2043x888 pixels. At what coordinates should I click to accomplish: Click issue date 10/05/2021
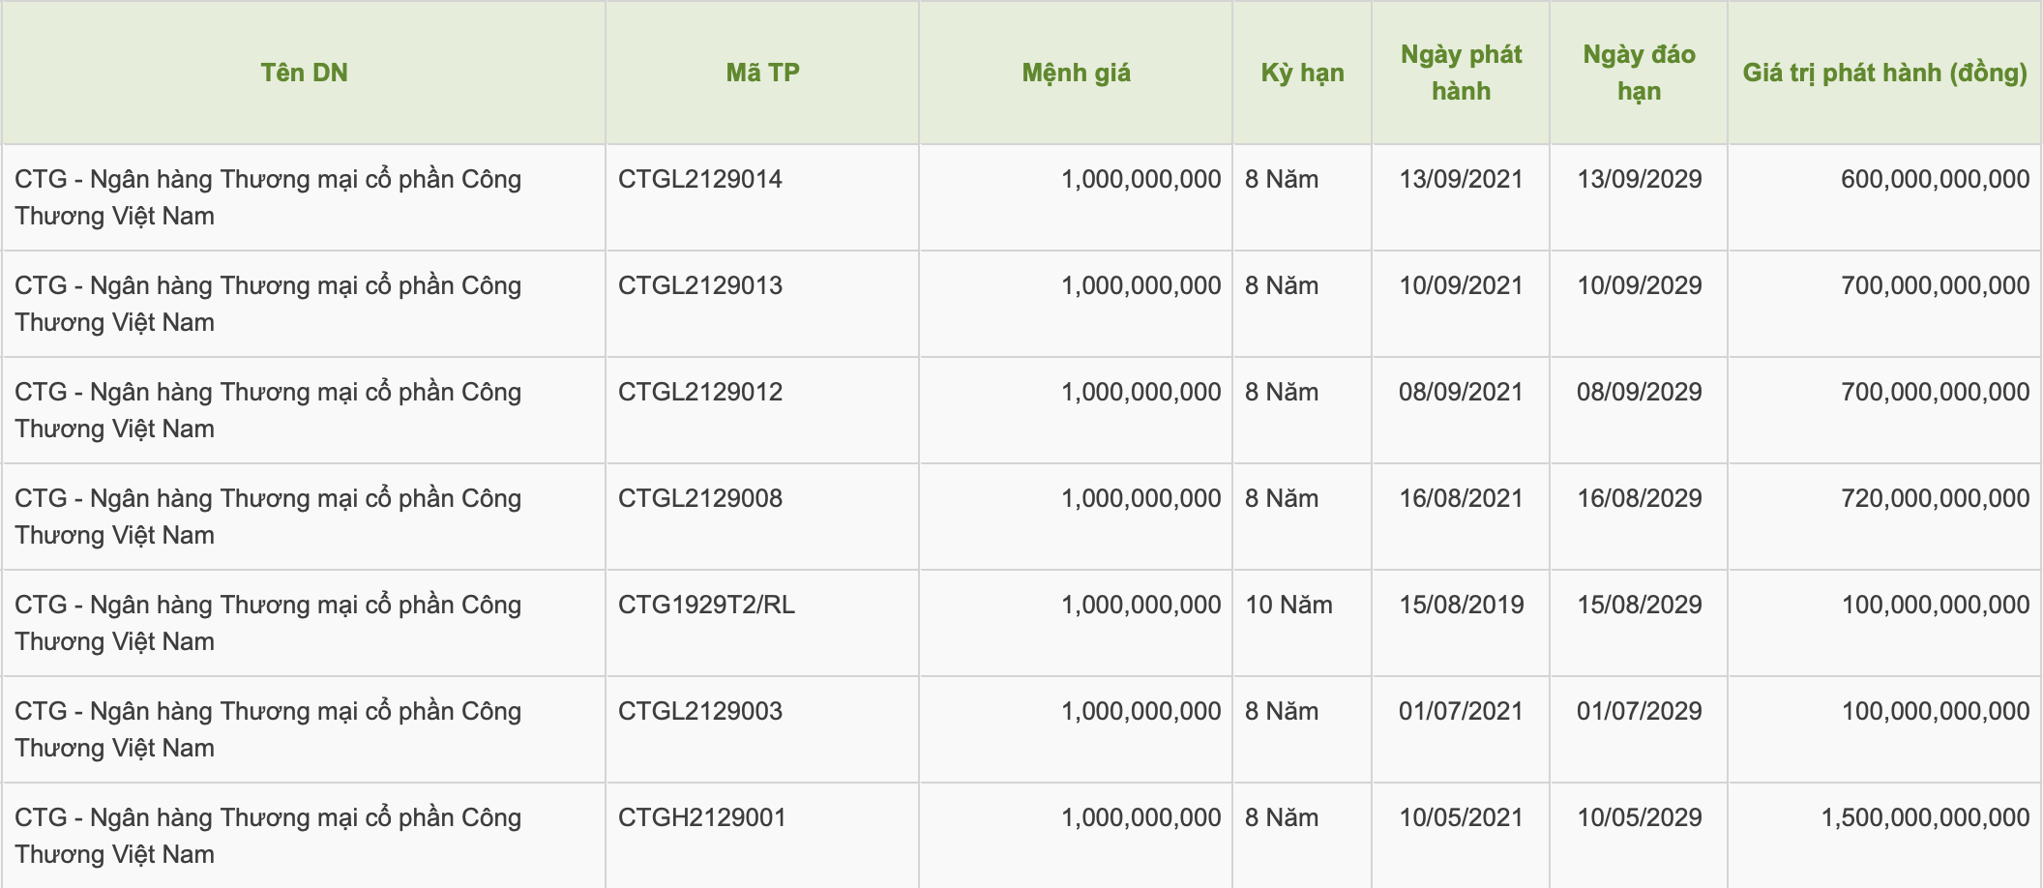(1461, 817)
